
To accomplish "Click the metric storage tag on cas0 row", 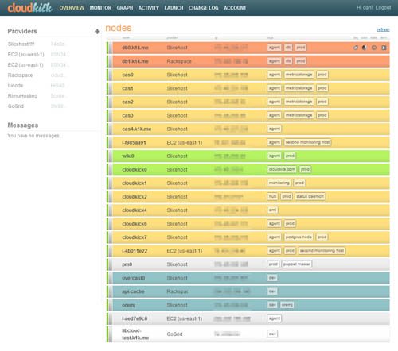I will (x=298, y=75).
